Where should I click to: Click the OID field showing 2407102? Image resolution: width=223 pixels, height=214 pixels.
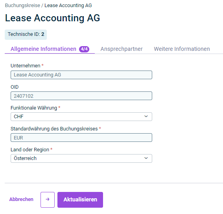click(81, 96)
